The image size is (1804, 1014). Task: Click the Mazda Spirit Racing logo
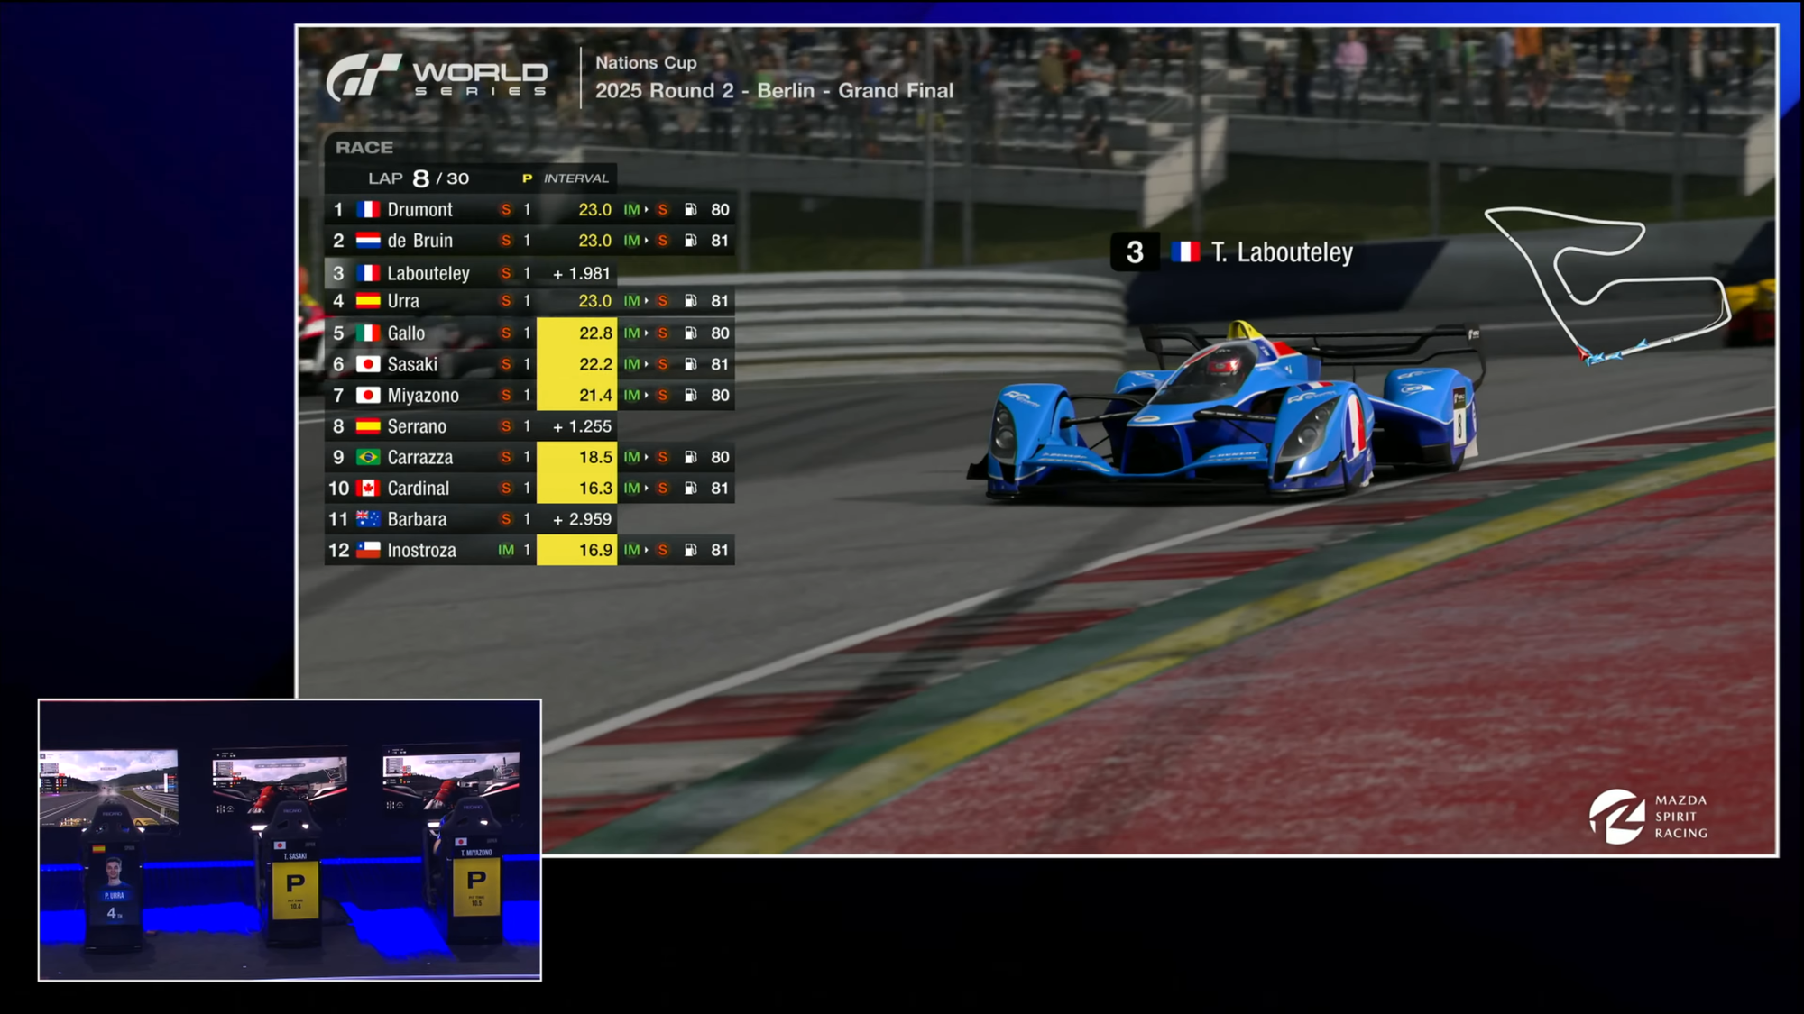1649,817
